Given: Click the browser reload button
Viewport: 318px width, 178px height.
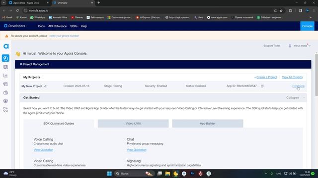Looking at the screenshot, I should pos(17,10).
